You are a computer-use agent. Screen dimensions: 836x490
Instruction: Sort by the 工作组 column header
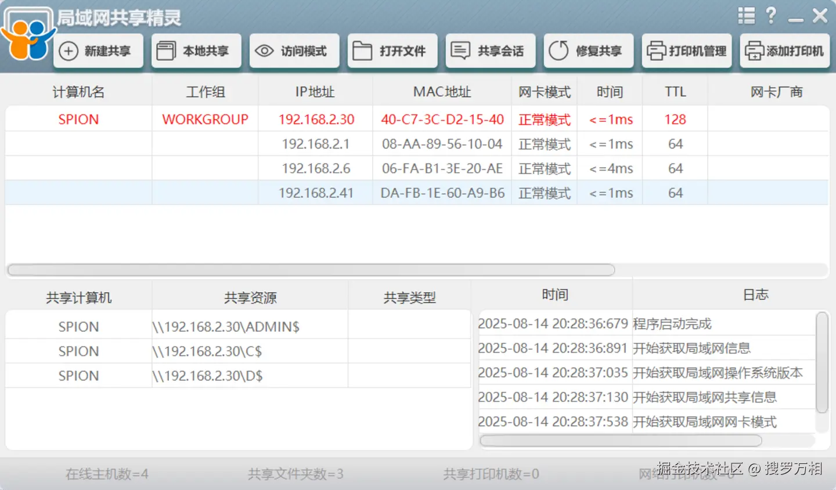[x=205, y=92]
